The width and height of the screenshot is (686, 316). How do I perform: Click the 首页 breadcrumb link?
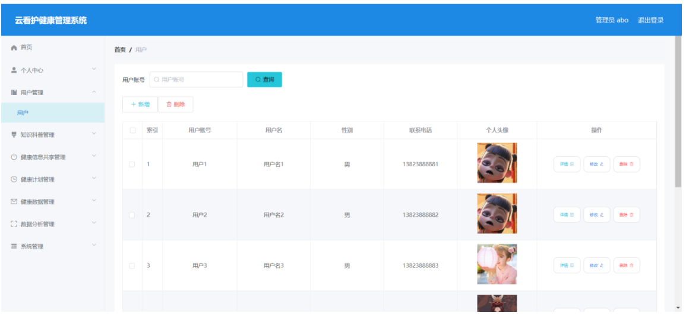120,50
